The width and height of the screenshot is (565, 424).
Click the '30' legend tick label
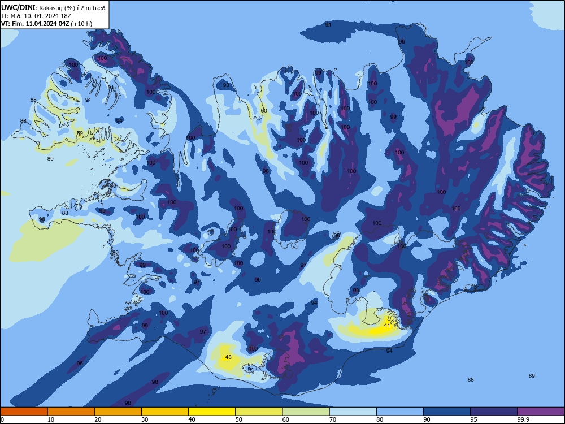tap(145, 419)
